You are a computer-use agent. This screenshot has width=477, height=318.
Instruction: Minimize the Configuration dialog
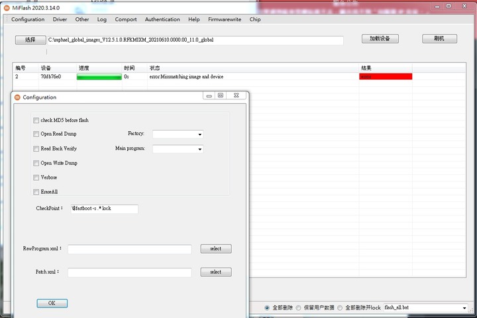(209, 95)
